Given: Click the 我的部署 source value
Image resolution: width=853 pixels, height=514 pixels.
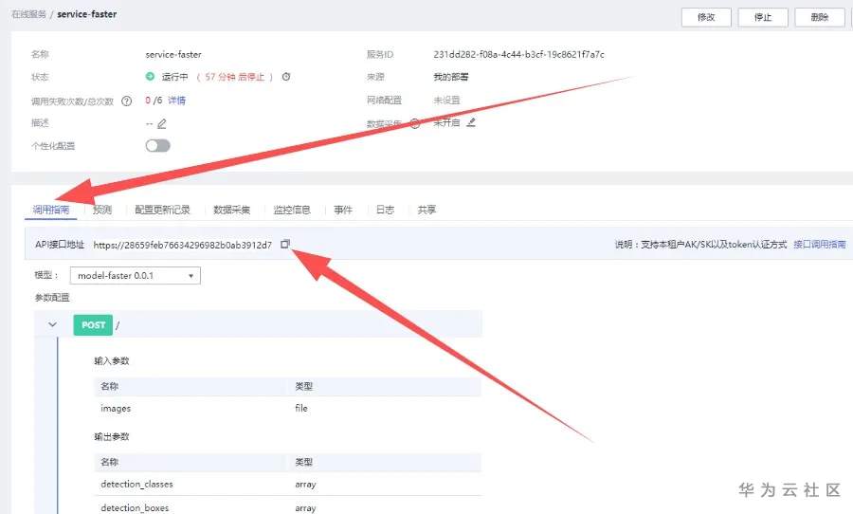Looking at the screenshot, I should pos(450,77).
